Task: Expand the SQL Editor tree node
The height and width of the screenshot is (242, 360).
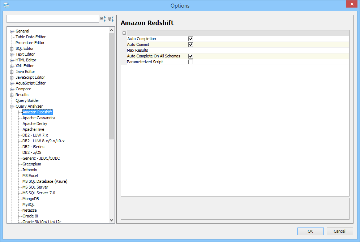Action: coord(12,49)
